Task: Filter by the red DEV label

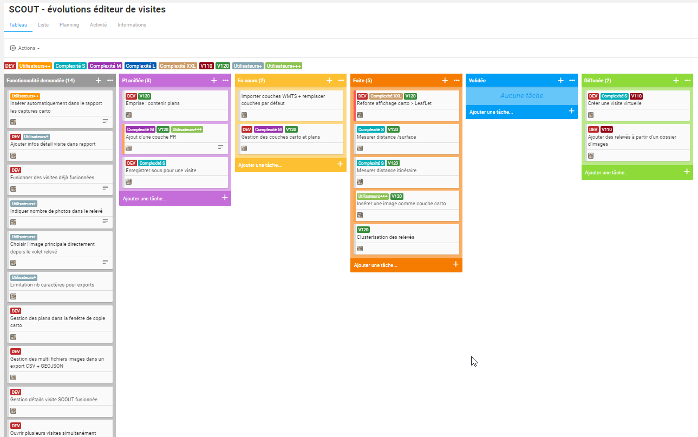Action: click(x=10, y=66)
